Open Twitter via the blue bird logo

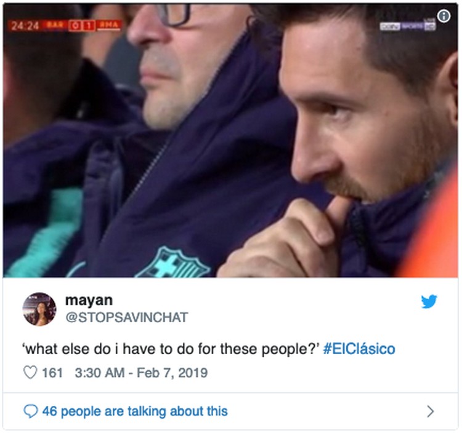coord(429,301)
